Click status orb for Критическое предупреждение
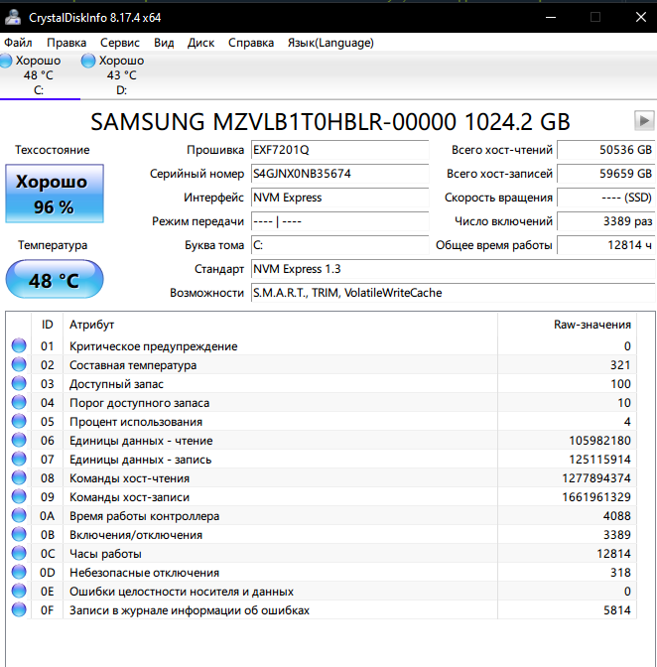657x667 pixels. 19,345
